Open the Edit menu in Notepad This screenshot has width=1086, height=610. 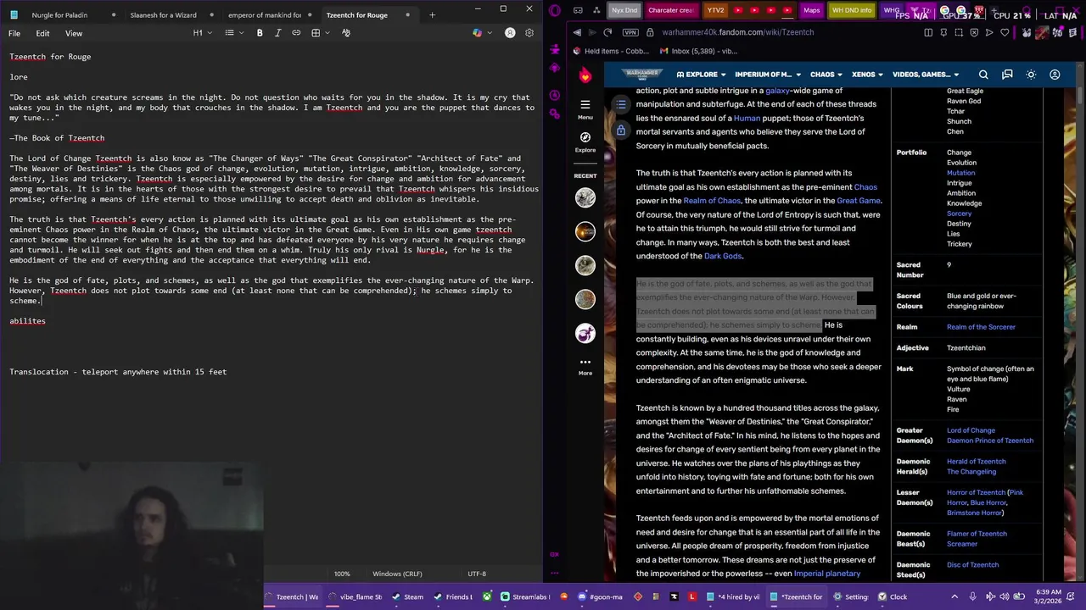[x=42, y=33]
